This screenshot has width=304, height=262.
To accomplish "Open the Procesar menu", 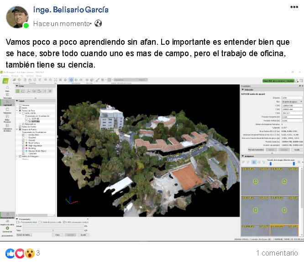I will (x=15, y=76).
